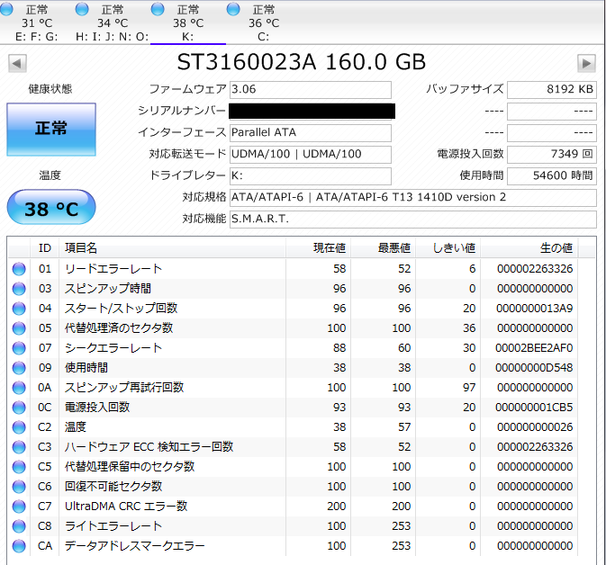
Task: Click the 項目名 column header
Action: tap(81, 247)
